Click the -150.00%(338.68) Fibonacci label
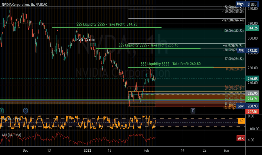 click(232, 12)
